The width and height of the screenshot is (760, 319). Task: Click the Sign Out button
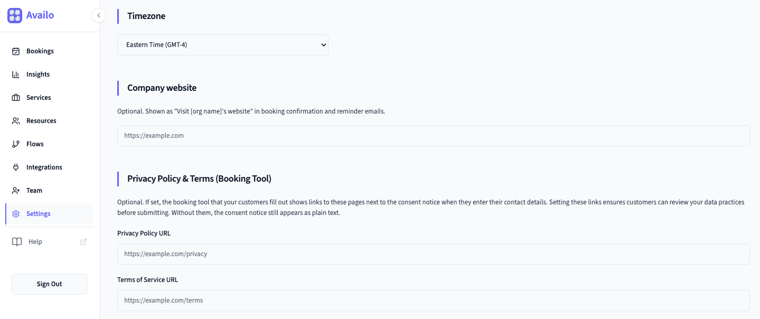[x=49, y=284]
